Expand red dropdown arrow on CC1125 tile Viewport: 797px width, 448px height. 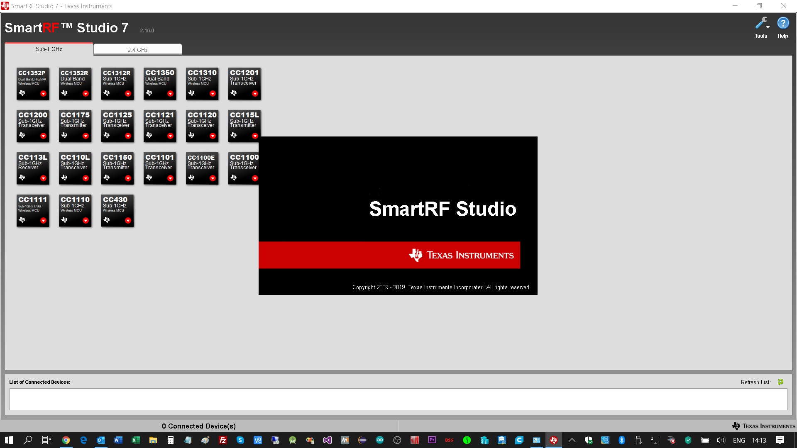(128, 136)
